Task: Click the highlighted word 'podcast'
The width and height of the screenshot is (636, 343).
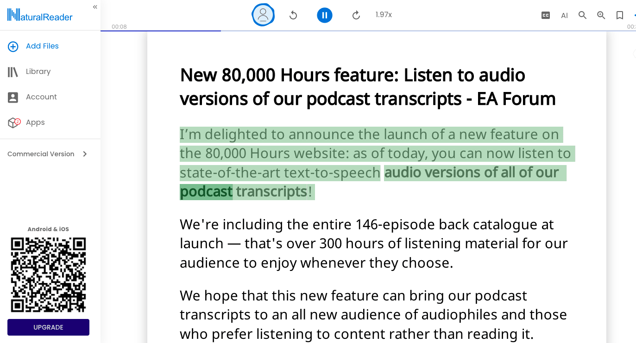Action: (206, 191)
